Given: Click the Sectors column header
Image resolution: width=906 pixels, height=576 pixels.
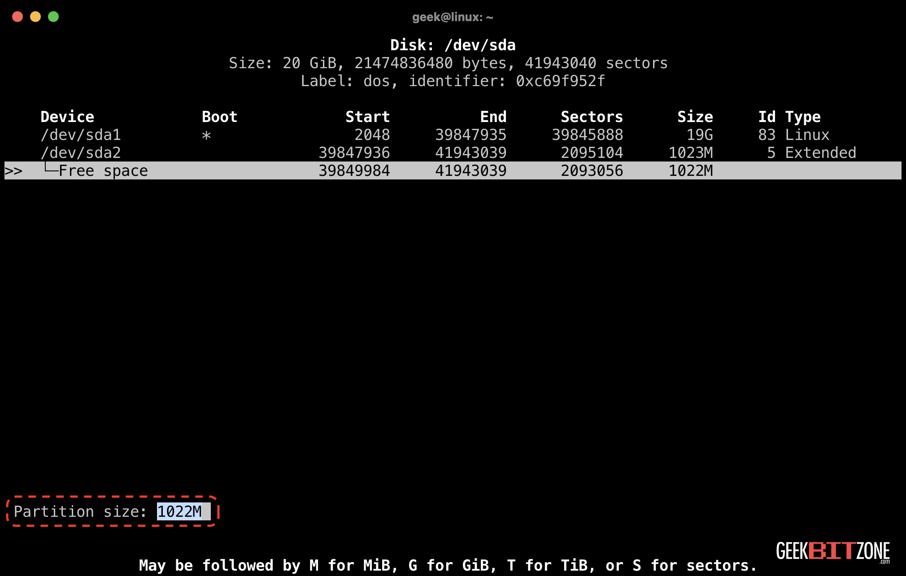Looking at the screenshot, I should point(592,117).
